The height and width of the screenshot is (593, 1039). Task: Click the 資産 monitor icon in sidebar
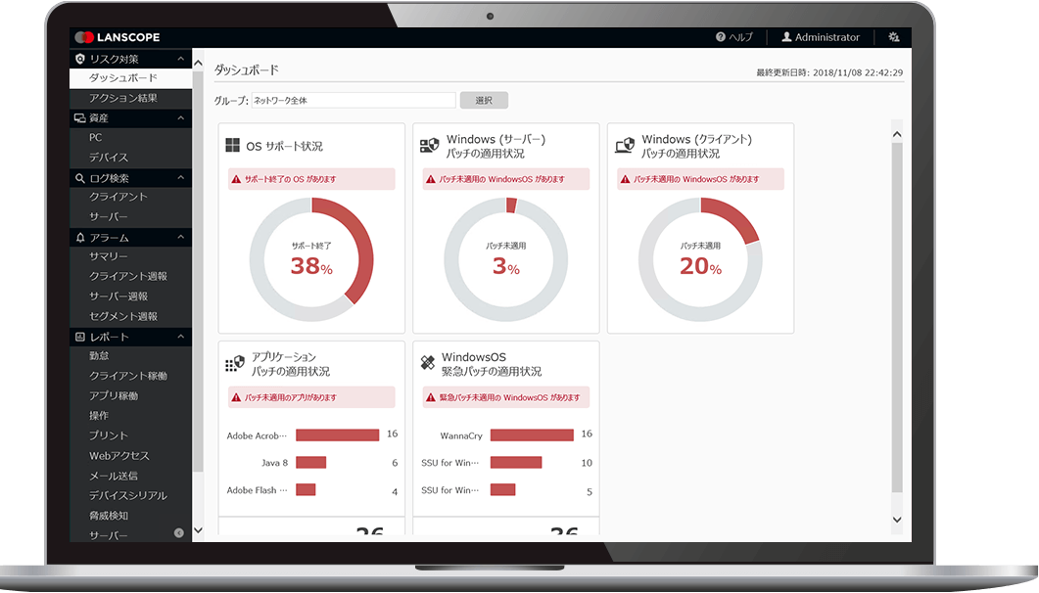pos(82,118)
